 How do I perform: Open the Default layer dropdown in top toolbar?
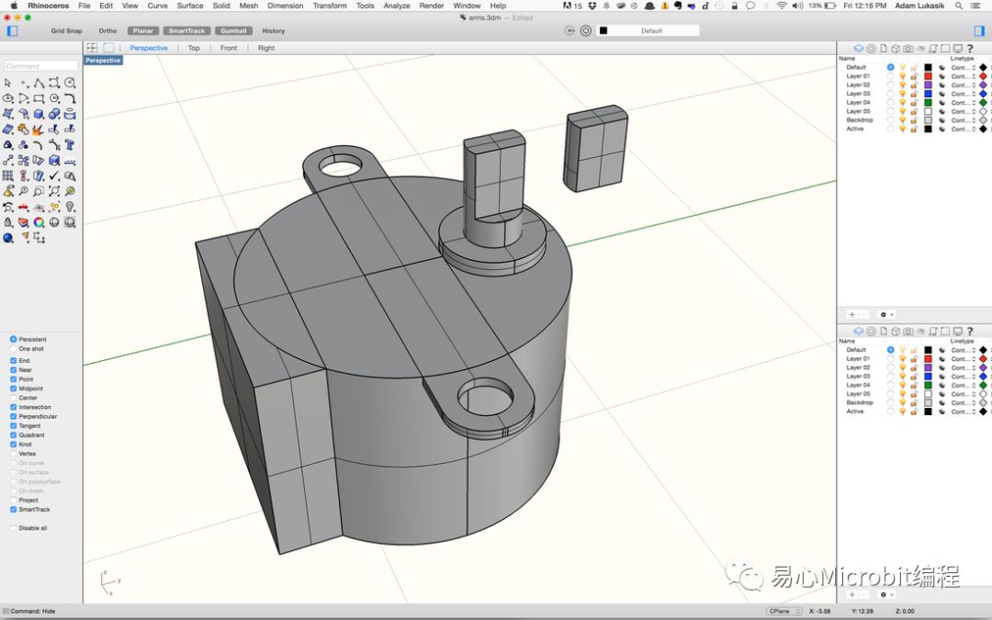click(x=651, y=30)
